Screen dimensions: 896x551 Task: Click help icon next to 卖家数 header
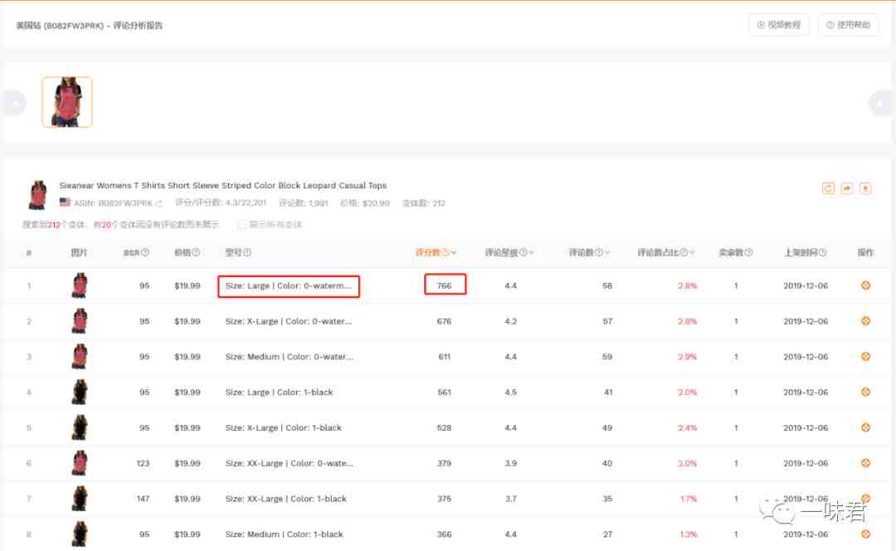pyautogui.click(x=748, y=252)
